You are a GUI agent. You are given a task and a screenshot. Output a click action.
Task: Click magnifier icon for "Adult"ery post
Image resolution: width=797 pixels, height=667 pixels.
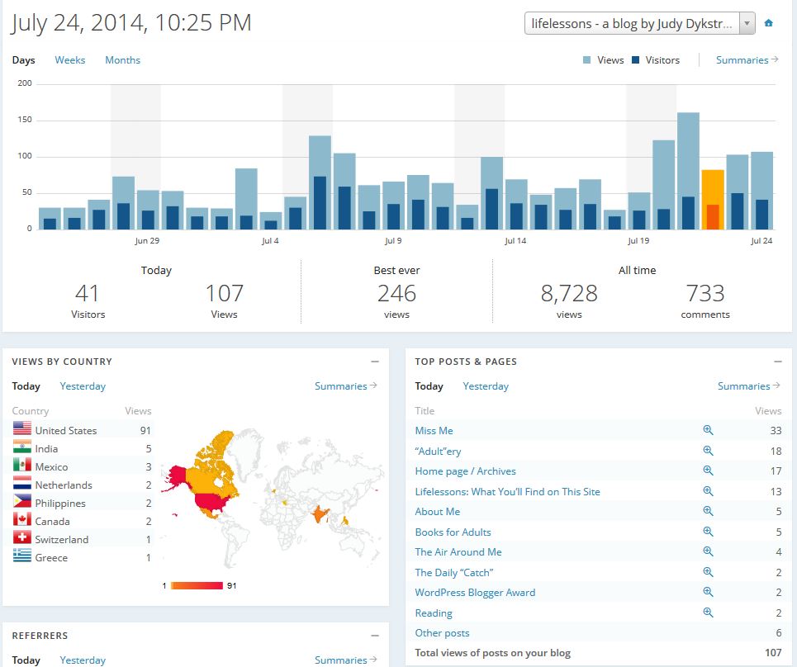pyautogui.click(x=708, y=451)
